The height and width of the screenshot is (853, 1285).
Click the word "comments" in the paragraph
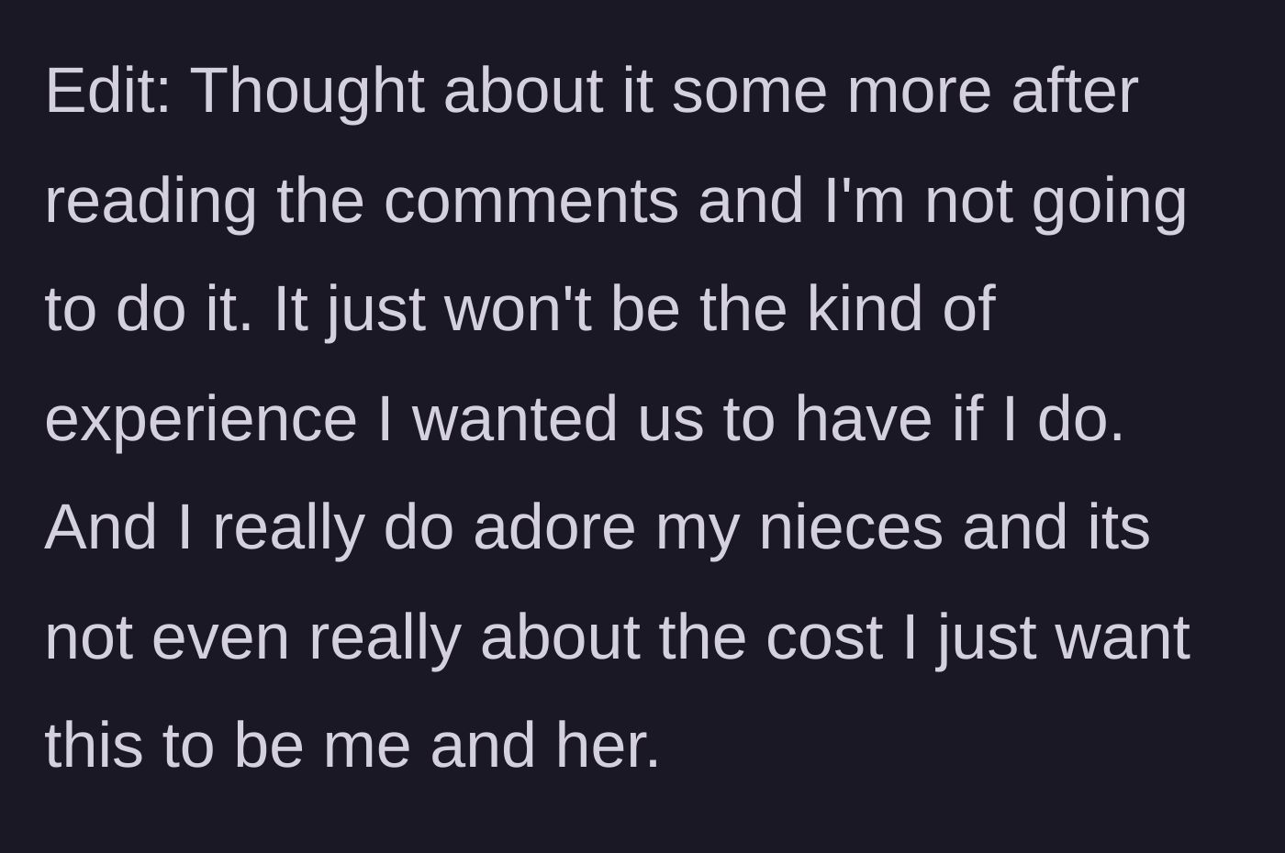pos(531,202)
